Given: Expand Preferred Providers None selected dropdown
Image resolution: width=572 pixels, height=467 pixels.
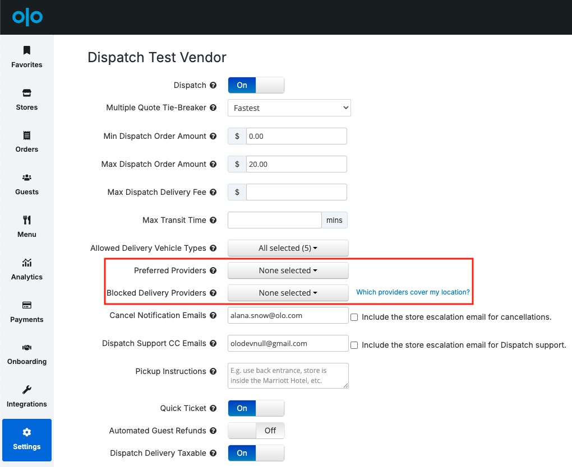Looking at the screenshot, I should point(288,270).
